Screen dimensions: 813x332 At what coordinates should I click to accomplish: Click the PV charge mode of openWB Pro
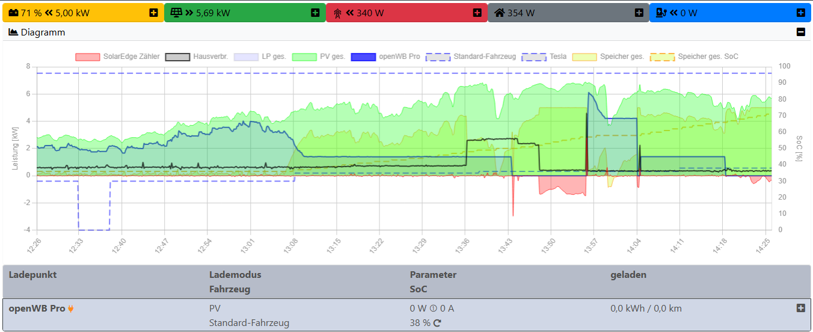coord(215,309)
